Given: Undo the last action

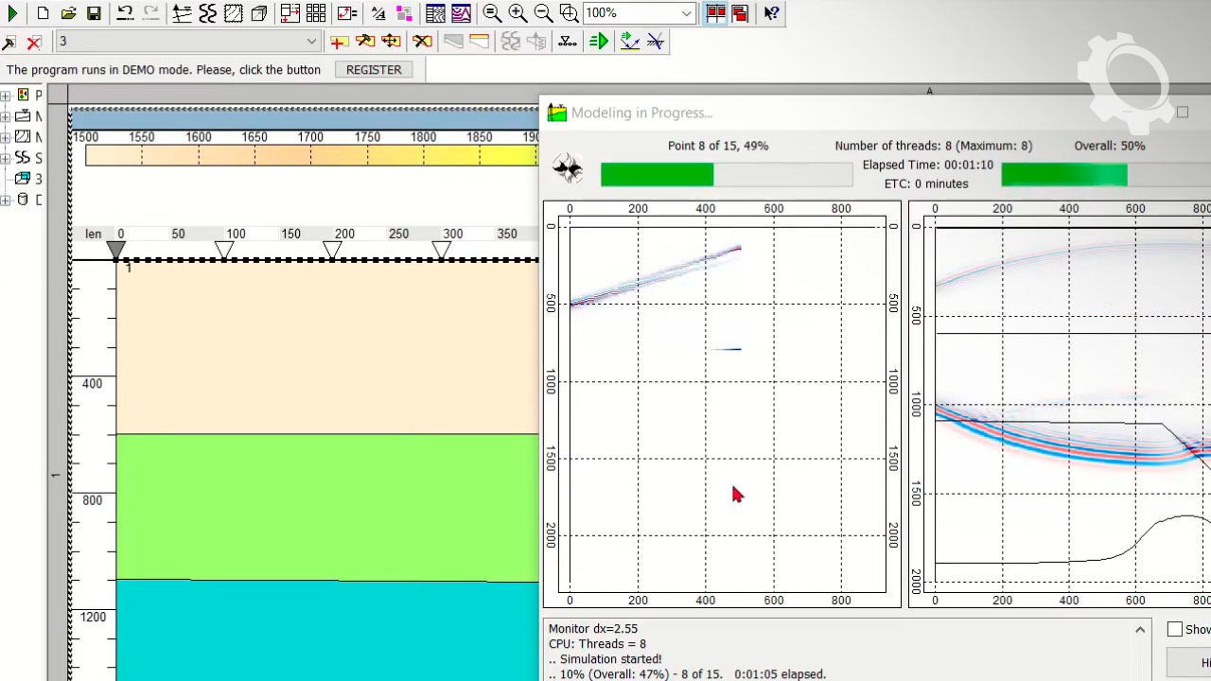Looking at the screenshot, I should coord(125,13).
